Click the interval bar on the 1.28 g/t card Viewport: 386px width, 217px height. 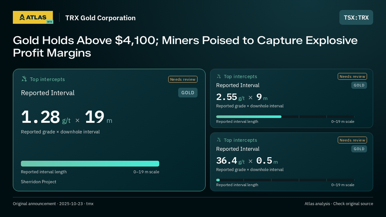coord(90,164)
